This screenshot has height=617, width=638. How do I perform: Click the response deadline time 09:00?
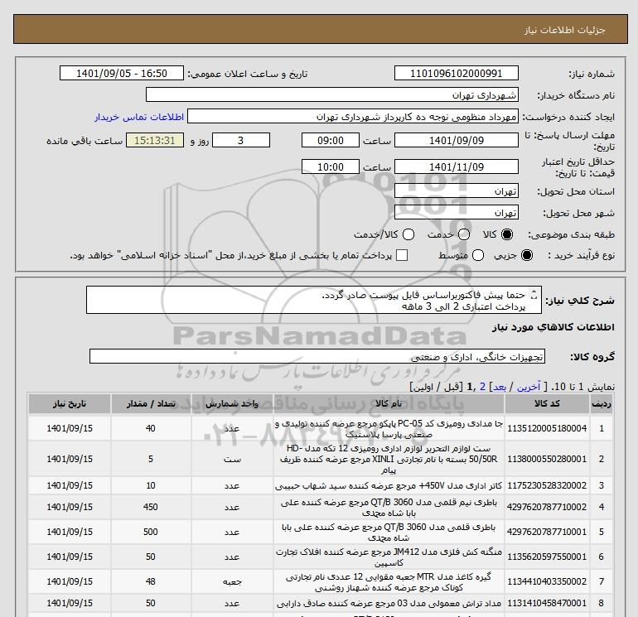[x=331, y=140]
